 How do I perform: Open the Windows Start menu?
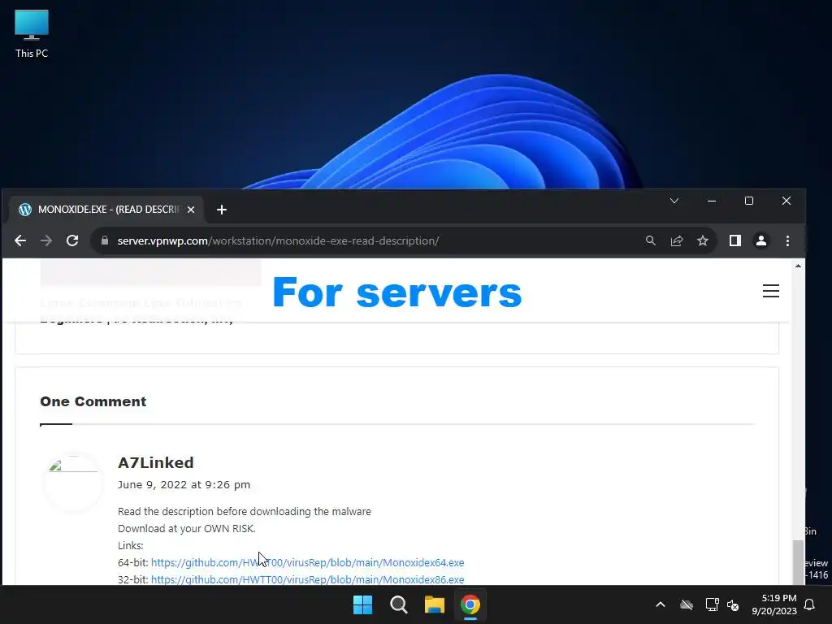[363, 604]
